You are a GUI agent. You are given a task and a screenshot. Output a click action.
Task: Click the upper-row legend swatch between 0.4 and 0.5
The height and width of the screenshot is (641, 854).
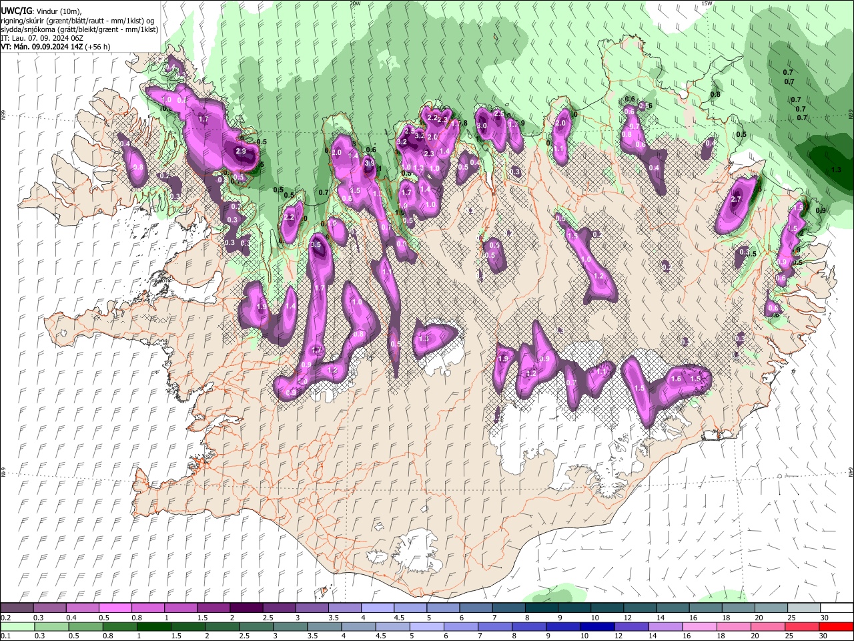click(x=82, y=608)
